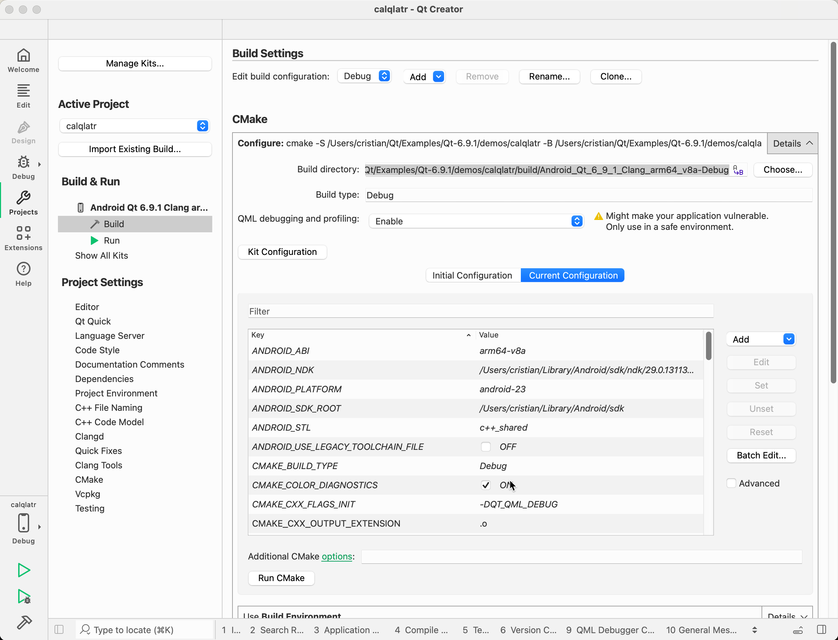Select the Build settings tree item
Screen dimensions: 838x640
[x=135, y=224]
